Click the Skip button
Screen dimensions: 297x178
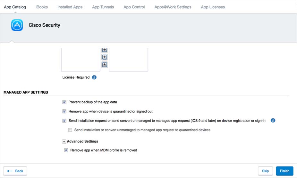pos(265,171)
